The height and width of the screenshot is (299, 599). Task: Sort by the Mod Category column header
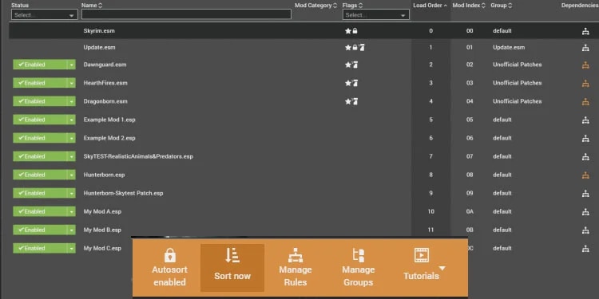(316, 6)
